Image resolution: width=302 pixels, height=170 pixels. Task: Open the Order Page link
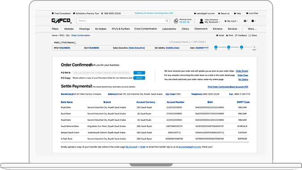point(243,75)
